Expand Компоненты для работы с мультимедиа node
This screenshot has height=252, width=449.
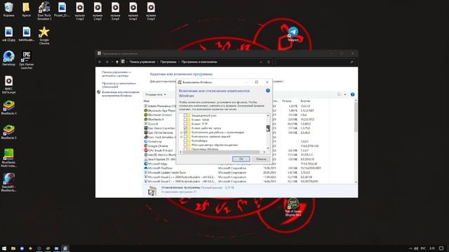pos(181,132)
